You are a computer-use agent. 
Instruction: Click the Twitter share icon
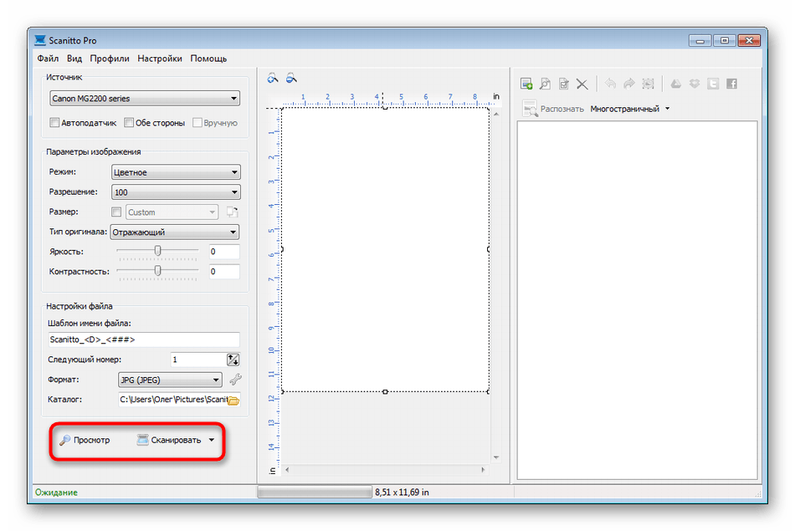713,84
